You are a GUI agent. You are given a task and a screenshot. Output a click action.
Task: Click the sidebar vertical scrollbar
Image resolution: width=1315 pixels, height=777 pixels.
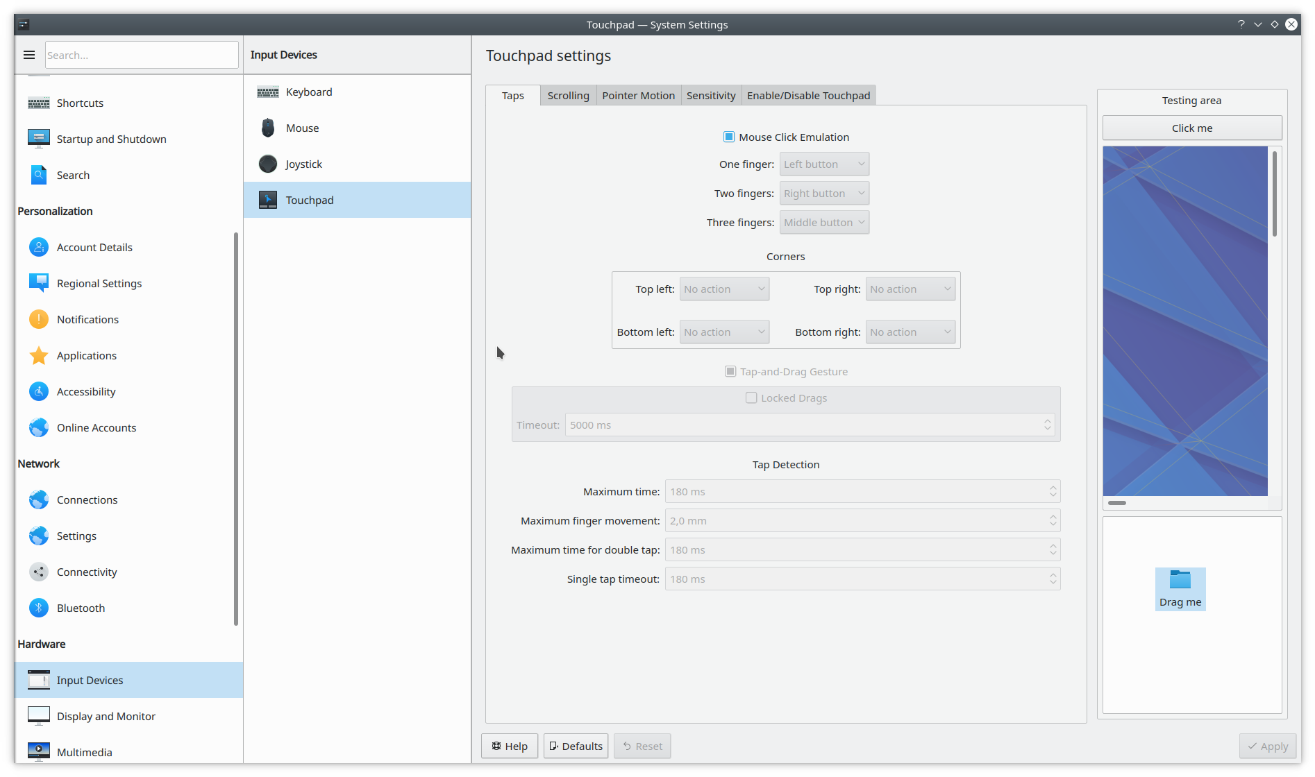[x=236, y=429]
